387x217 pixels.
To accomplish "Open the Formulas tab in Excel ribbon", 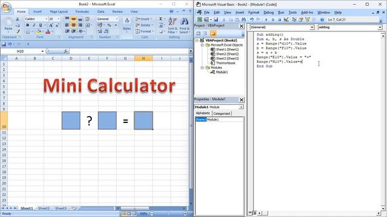I will coord(82,11).
